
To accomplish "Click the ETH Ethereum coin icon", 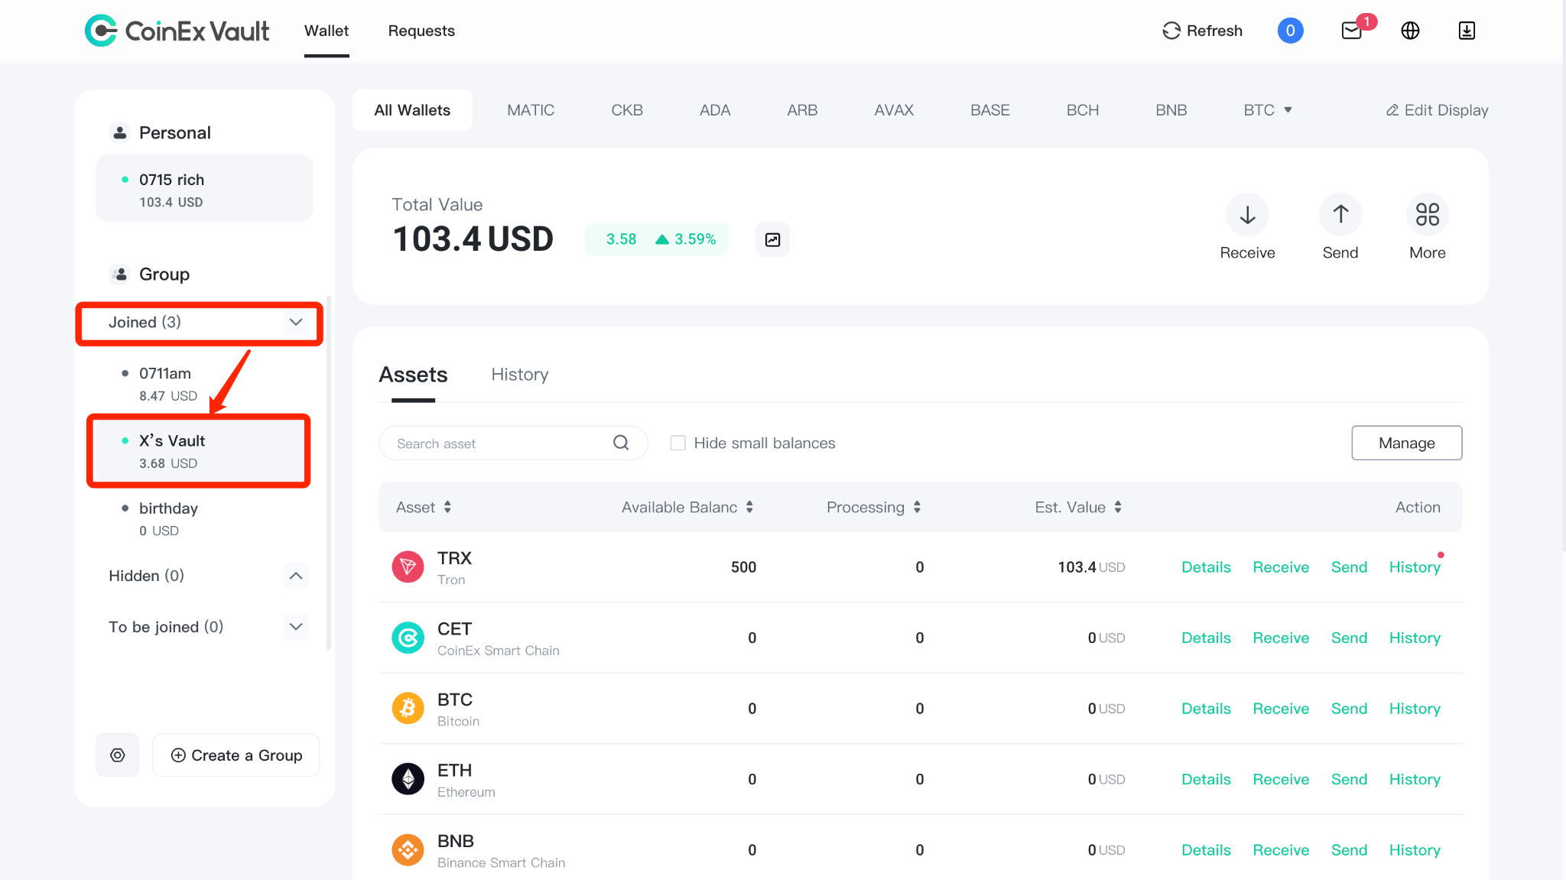I will [408, 779].
